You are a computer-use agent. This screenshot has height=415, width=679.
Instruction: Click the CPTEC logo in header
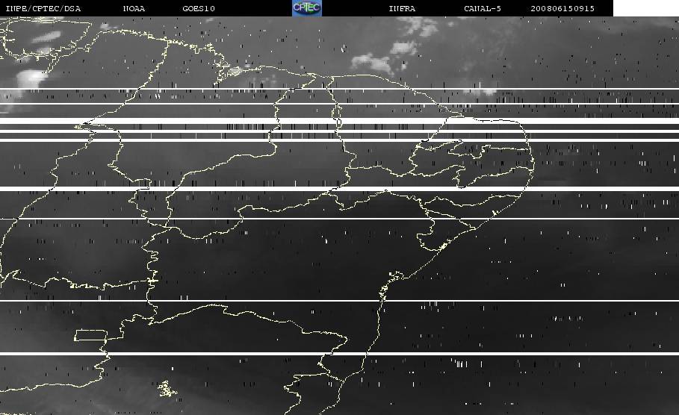point(307,8)
